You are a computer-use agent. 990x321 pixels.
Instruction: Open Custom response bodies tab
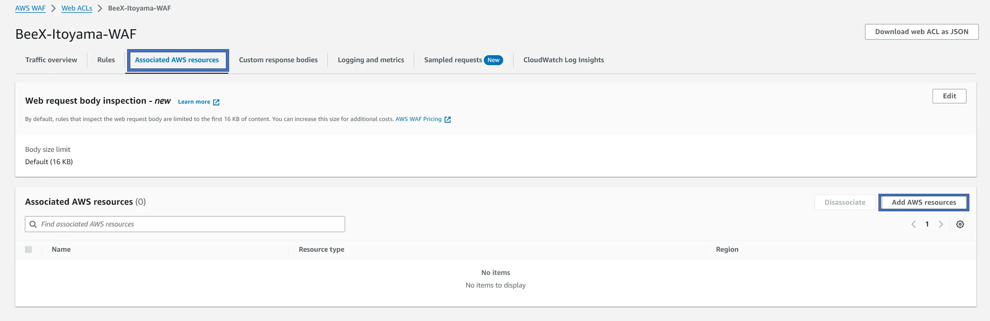(x=278, y=60)
